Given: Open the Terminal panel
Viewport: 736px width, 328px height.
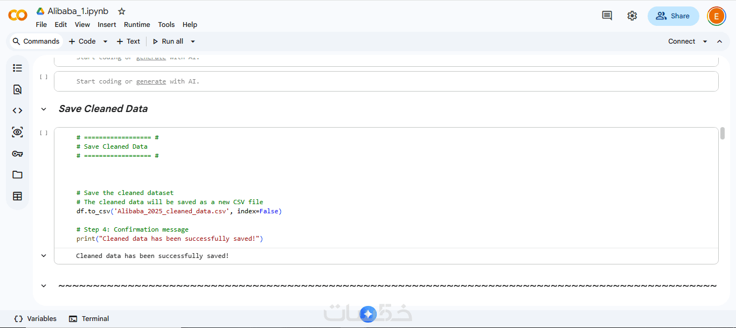Looking at the screenshot, I should (89, 319).
